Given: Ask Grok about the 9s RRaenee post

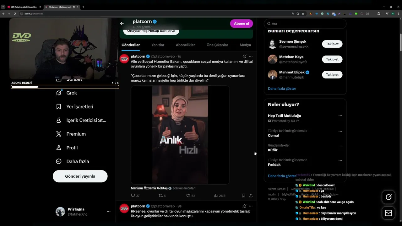Looking at the screenshot, I should [x=244, y=206].
